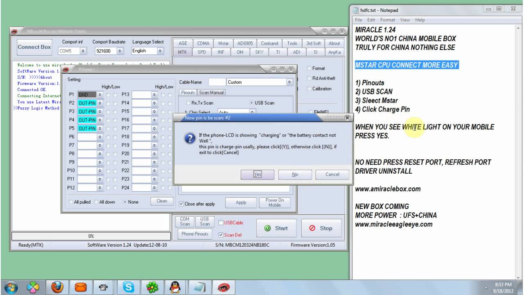This screenshot has width=524, height=295.
Task: Click the www.amiraclebox.com text in Notepad
Action: pyautogui.click(x=388, y=189)
